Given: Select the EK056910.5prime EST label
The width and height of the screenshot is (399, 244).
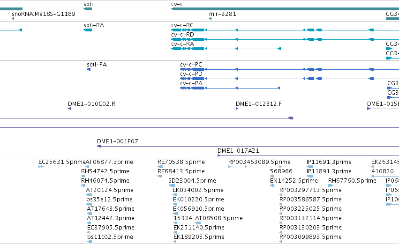Looking at the screenshot, I should 198,209.
